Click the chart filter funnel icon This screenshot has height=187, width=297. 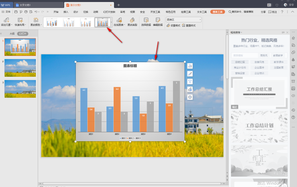[x=190, y=81]
